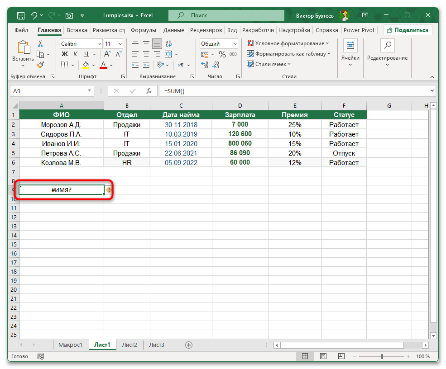Image resolution: width=446 pixels, height=369 pixels.
Task: Apply thousands separator 000 format
Action: click(233, 54)
